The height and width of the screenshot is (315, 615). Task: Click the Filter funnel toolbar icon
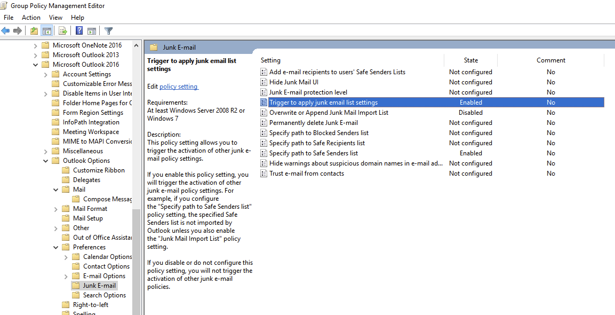[109, 30]
